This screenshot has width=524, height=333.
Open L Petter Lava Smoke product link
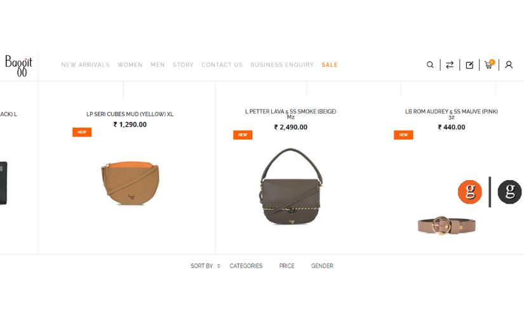click(291, 114)
